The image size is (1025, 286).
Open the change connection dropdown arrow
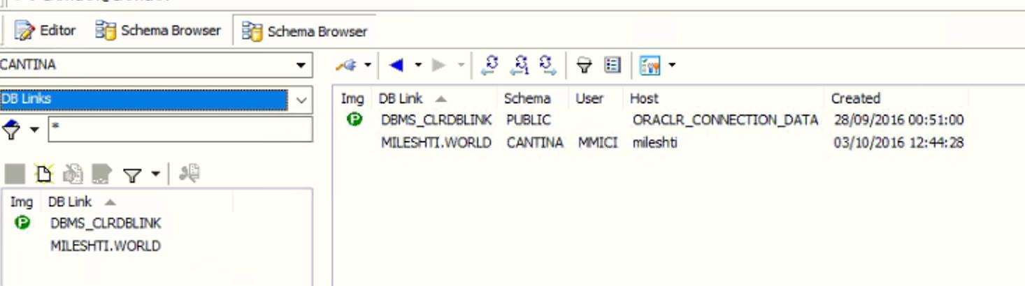tap(367, 65)
